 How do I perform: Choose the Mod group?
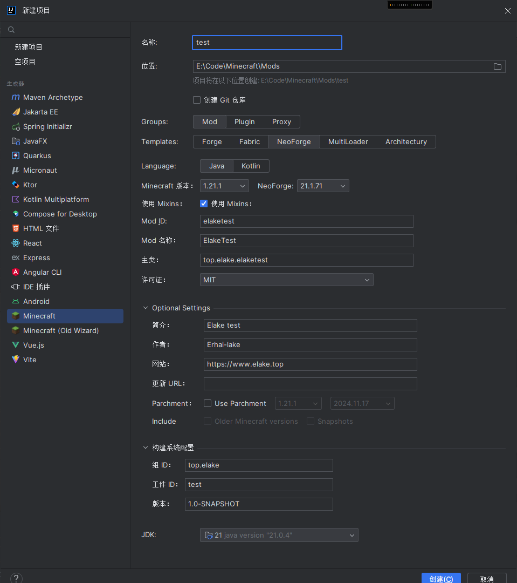tap(210, 122)
